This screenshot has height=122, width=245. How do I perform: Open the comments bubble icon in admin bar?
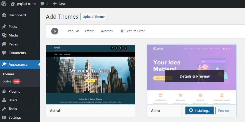tap(42, 4)
